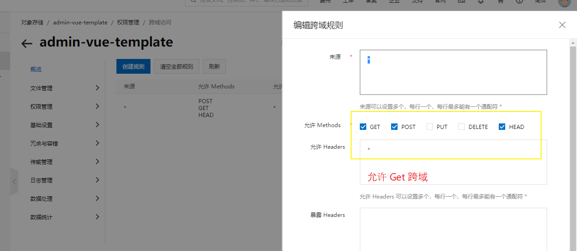Select the 来源 table column header

[129, 86]
